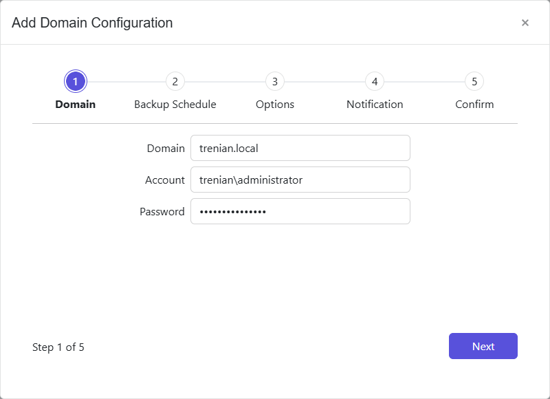Click the numbered Options wizard indicator
Screen dimensions: 550x399
(275, 80)
